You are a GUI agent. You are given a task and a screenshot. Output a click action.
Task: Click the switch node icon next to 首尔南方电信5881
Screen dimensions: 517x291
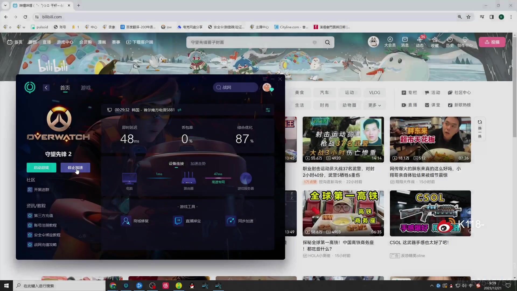pyautogui.click(x=179, y=110)
